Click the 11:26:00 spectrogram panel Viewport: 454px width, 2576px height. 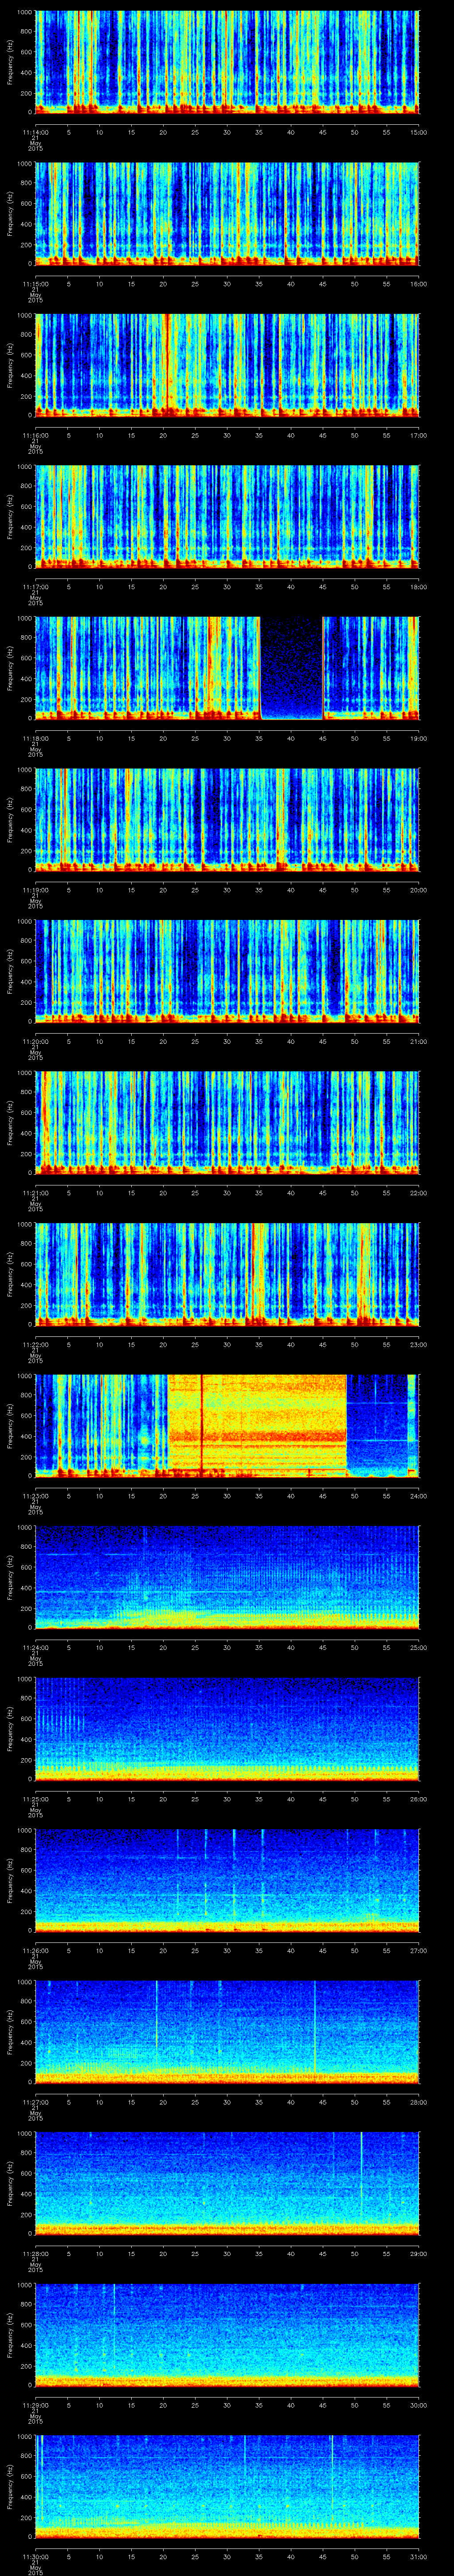click(x=227, y=1880)
